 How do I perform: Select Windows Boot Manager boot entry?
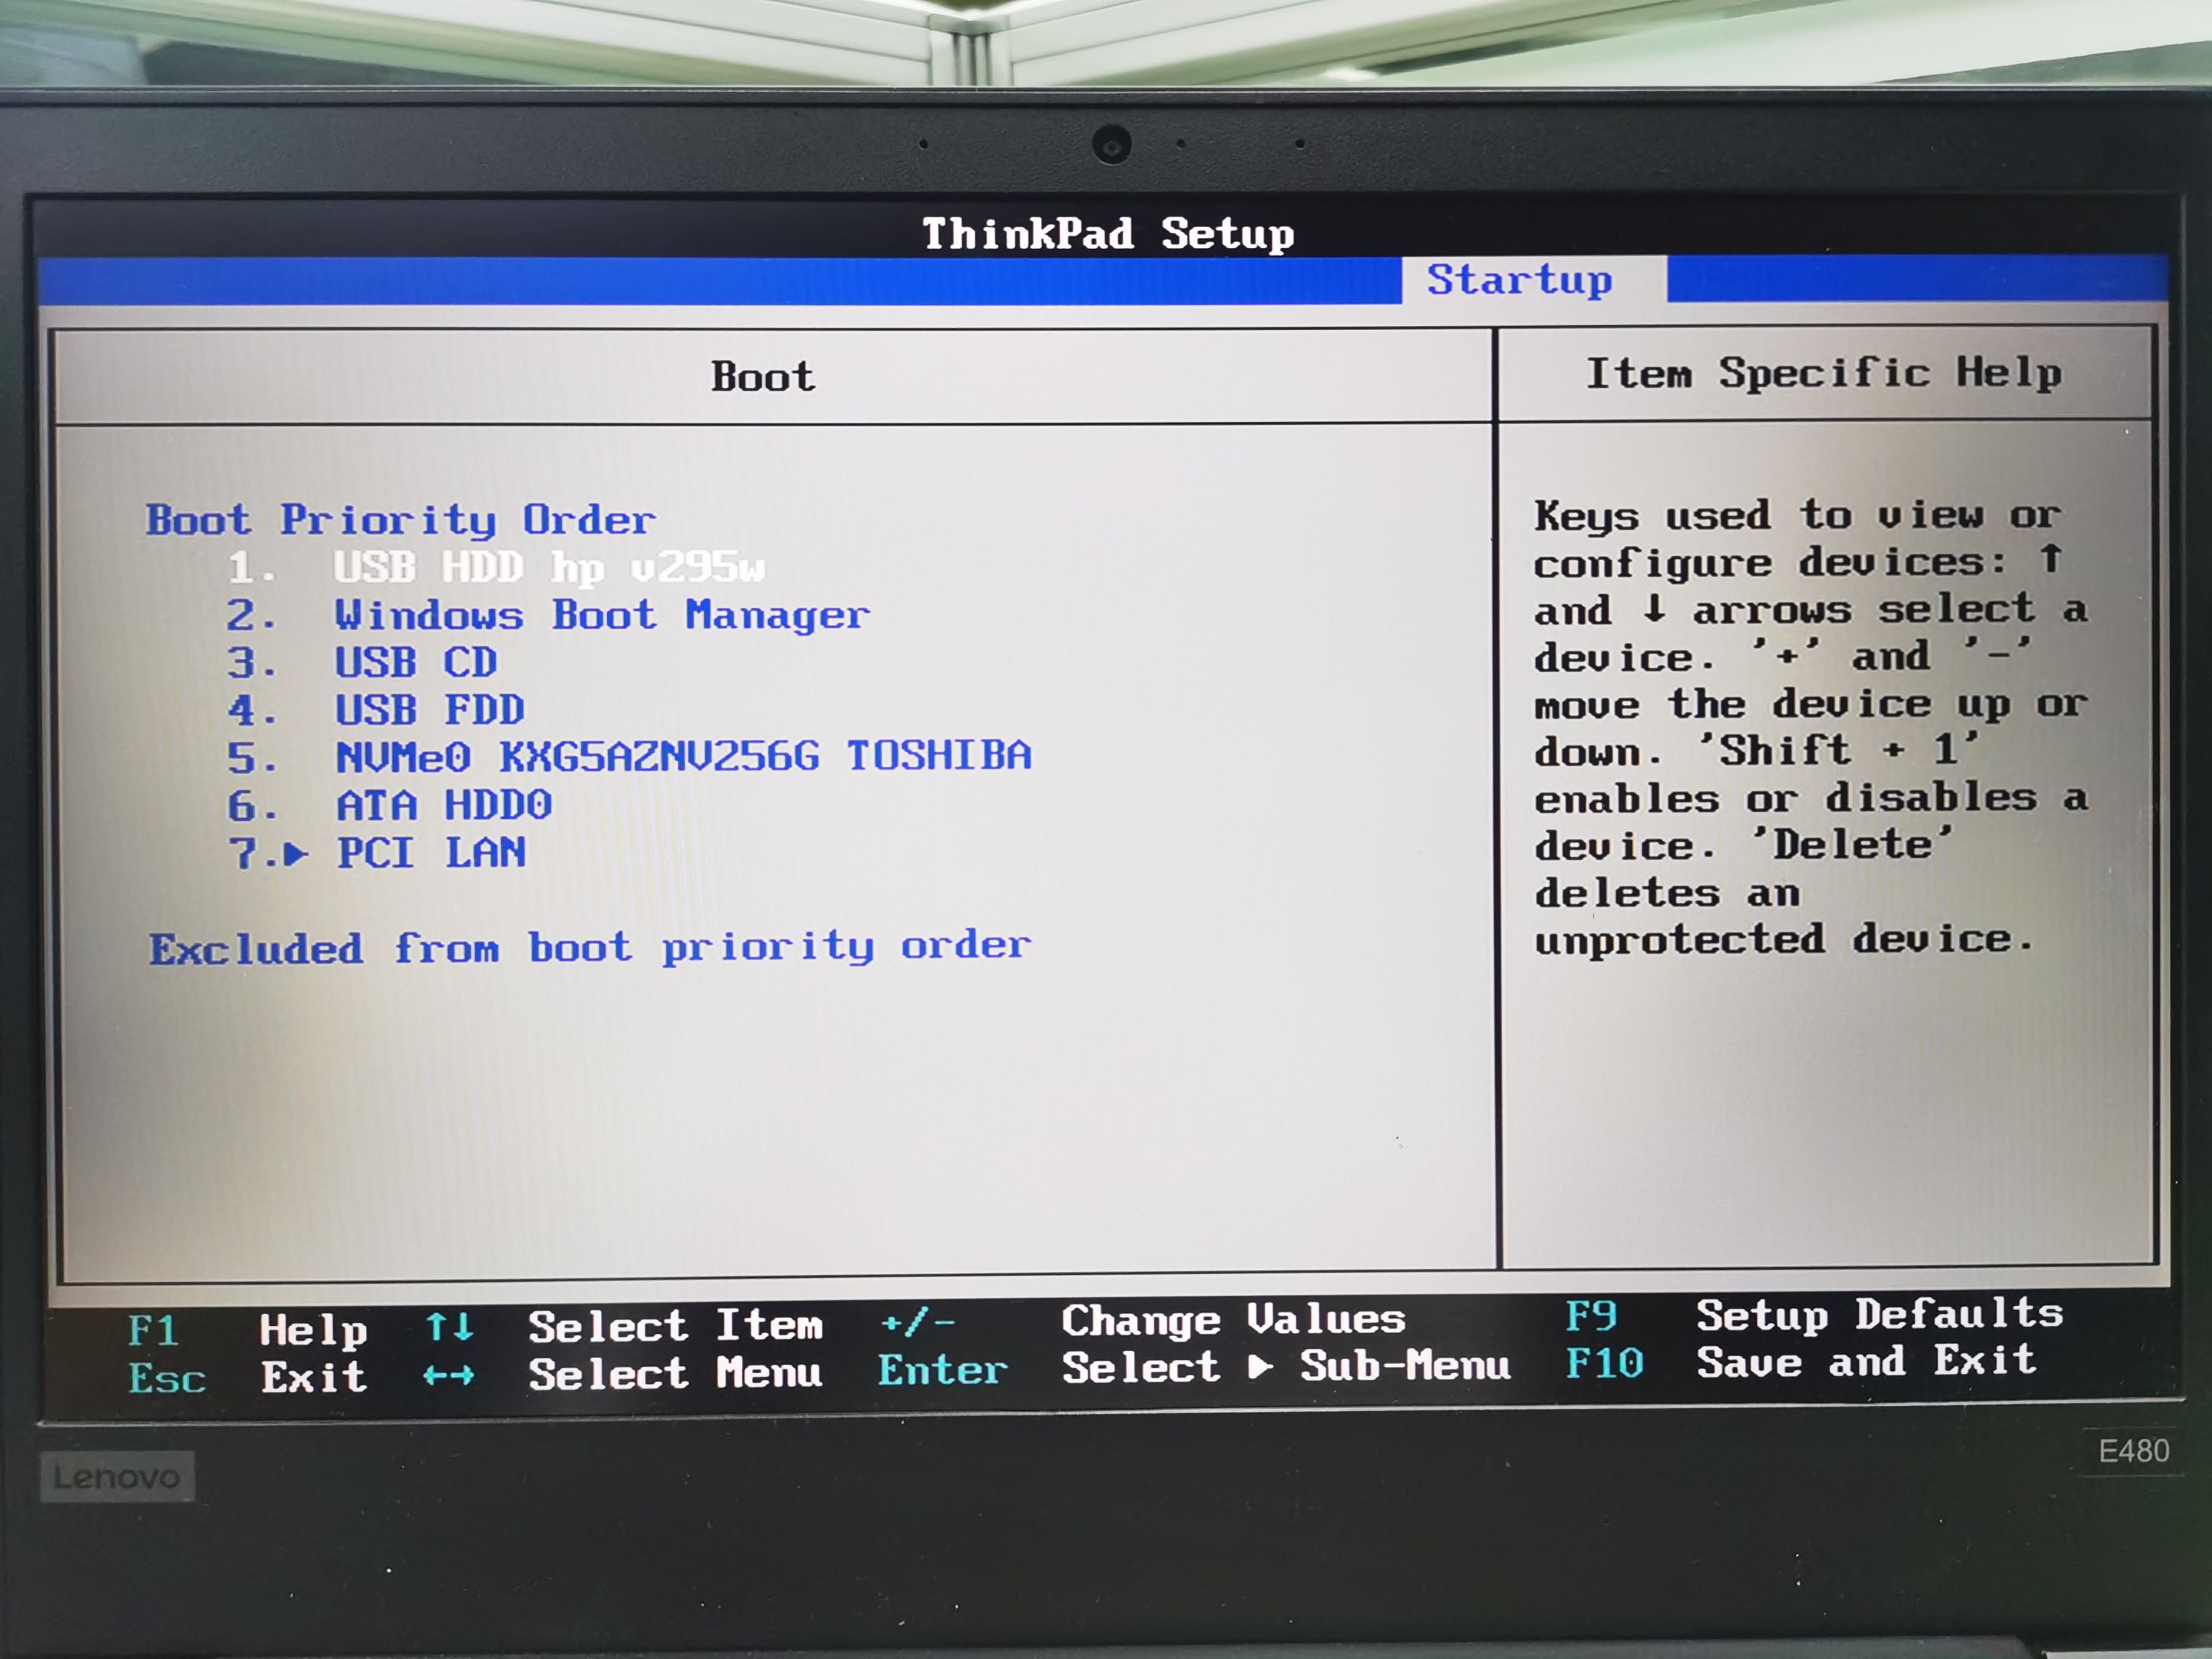pyautogui.click(x=602, y=615)
